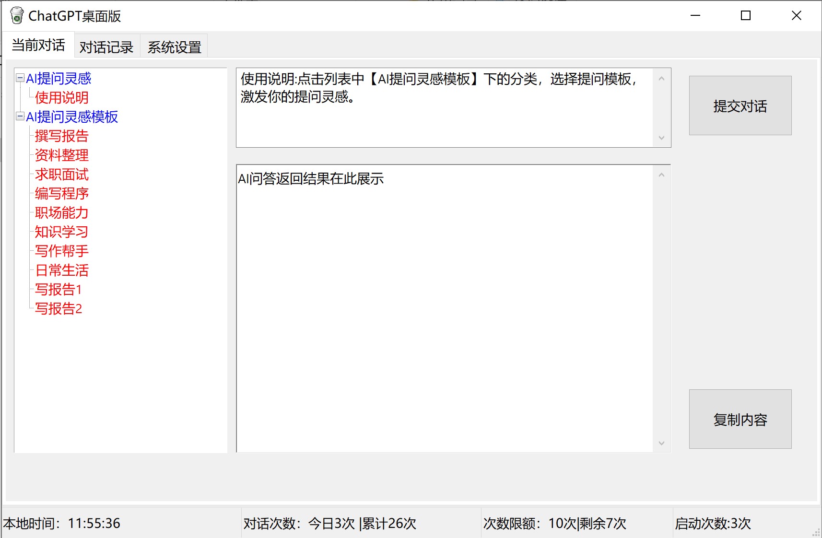Switch to the 当前对话 tab
The image size is (822, 538).
(38, 45)
